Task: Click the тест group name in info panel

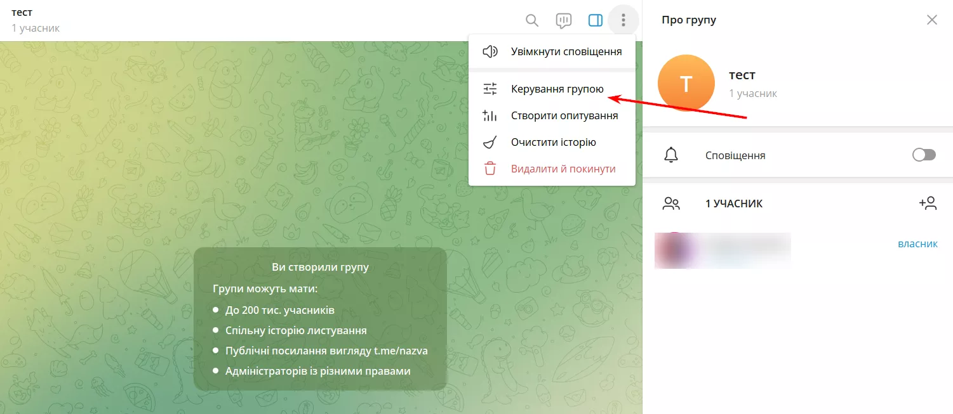Action: (x=742, y=75)
